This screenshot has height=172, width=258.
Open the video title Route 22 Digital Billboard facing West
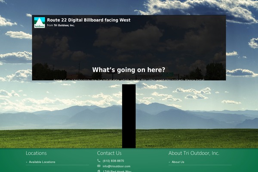(89, 20)
